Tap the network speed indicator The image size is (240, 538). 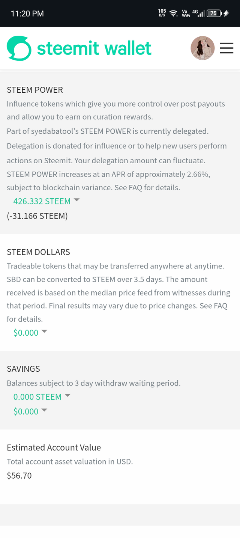[x=162, y=14]
